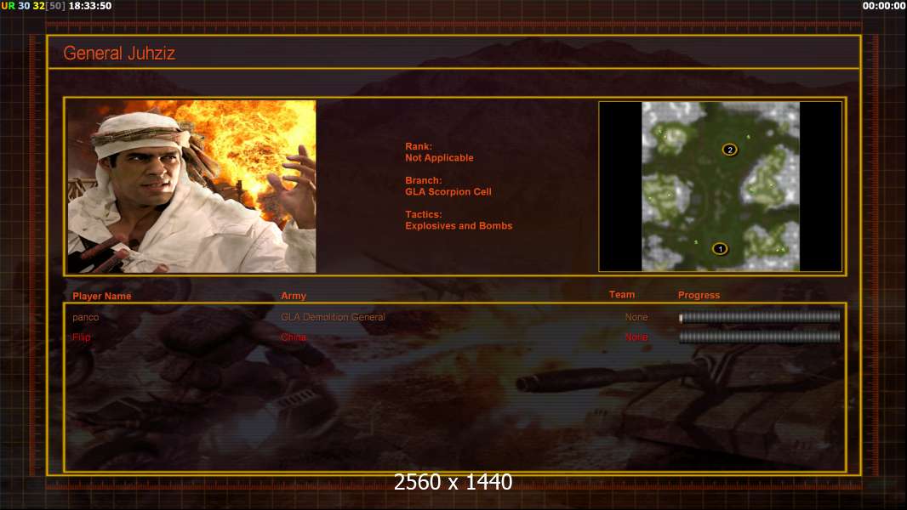Click GLA Demolition General army entry

click(333, 316)
